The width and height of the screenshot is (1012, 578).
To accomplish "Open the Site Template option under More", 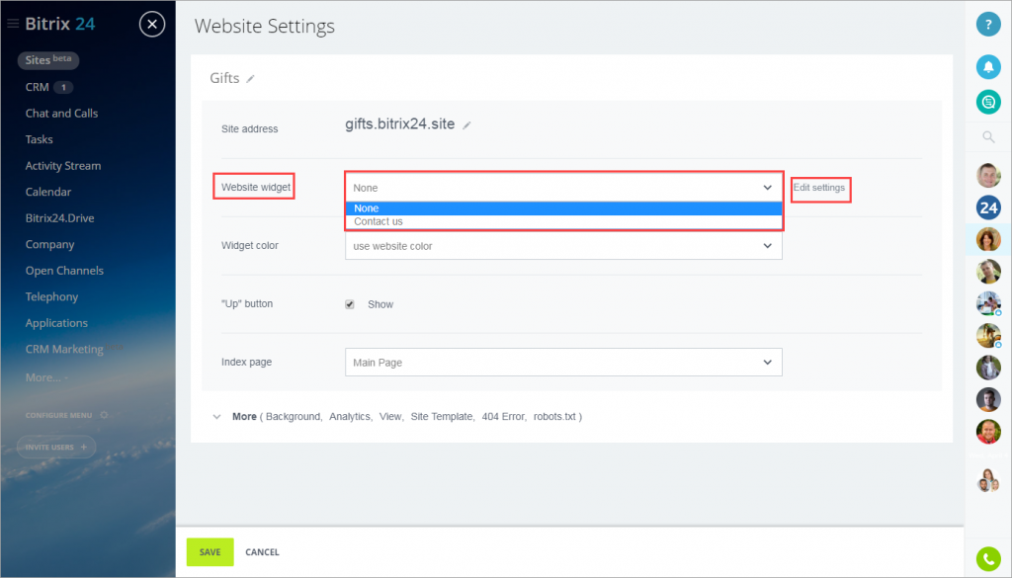I will (x=442, y=417).
